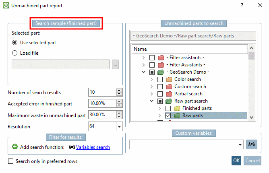Select the Load file radio button

coord(15,53)
